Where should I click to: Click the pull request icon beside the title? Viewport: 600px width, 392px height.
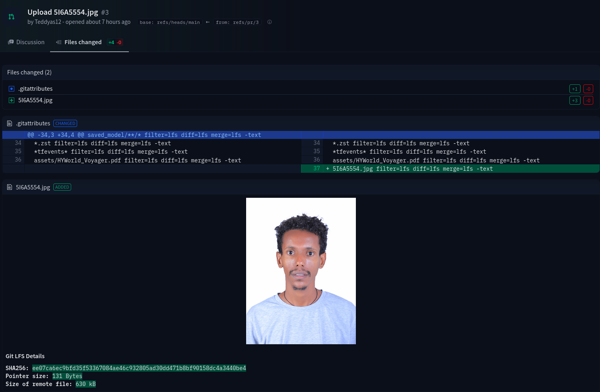point(12,17)
